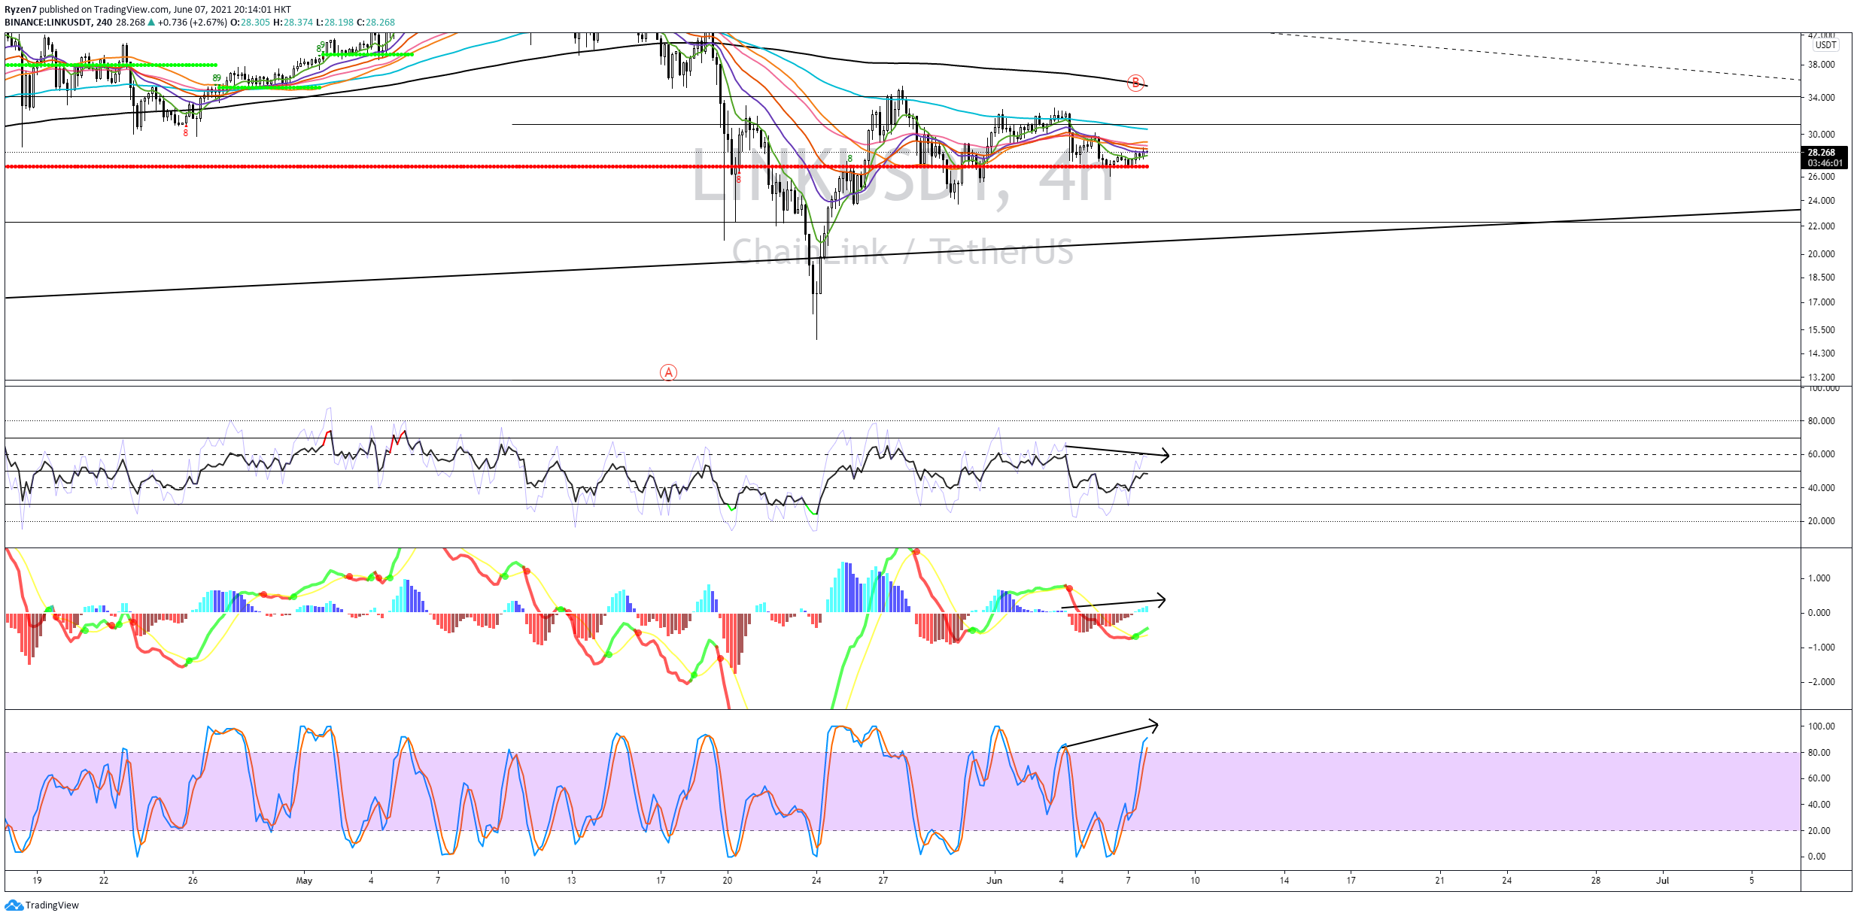Click the RSI 20.000 scale label
The width and height of the screenshot is (1857, 919).
1821,521
